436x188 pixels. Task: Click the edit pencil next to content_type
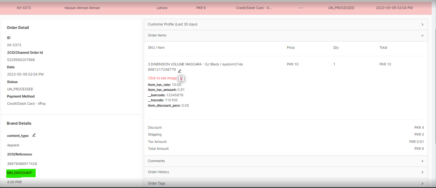point(34,135)
